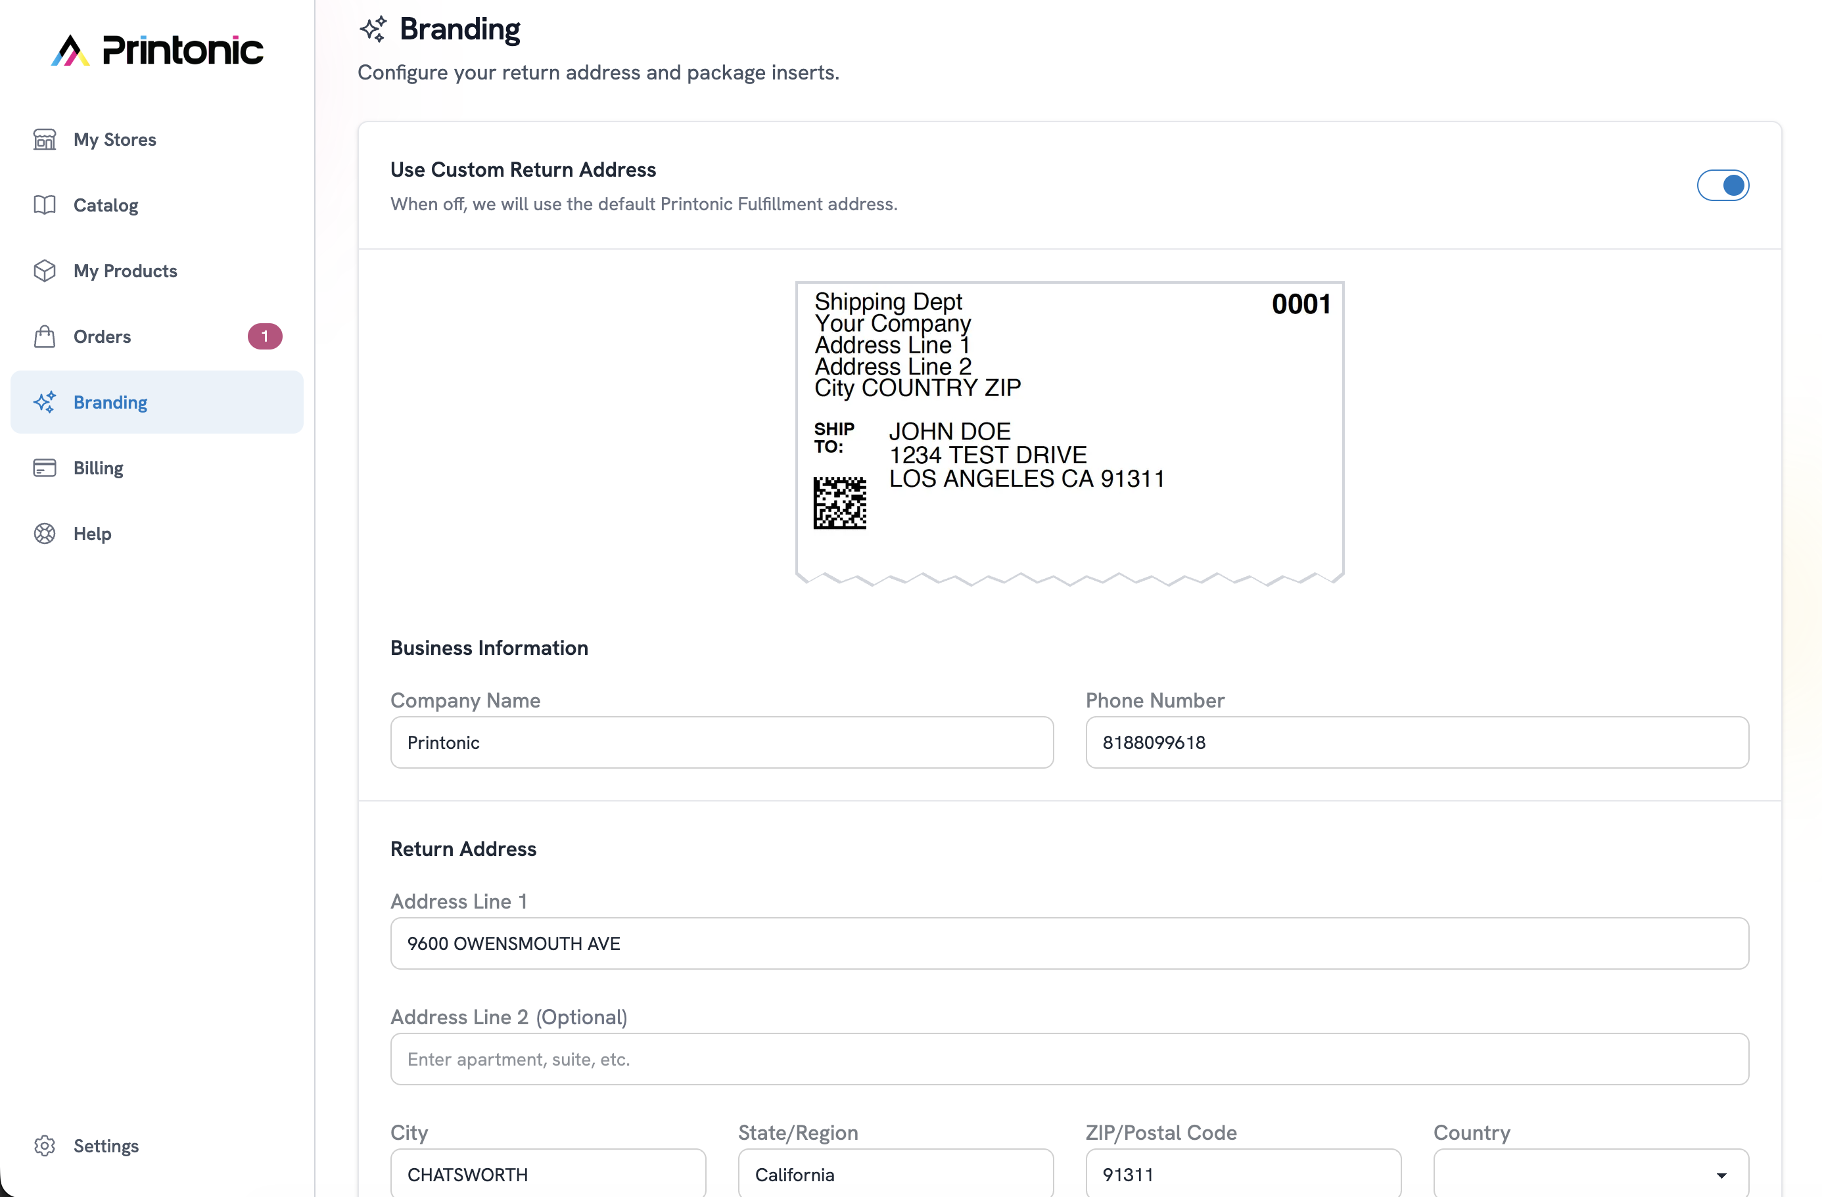This screenshot has height=1197, width=1822.
Task: Open My Products via the box icon
Action: [45, 271]
